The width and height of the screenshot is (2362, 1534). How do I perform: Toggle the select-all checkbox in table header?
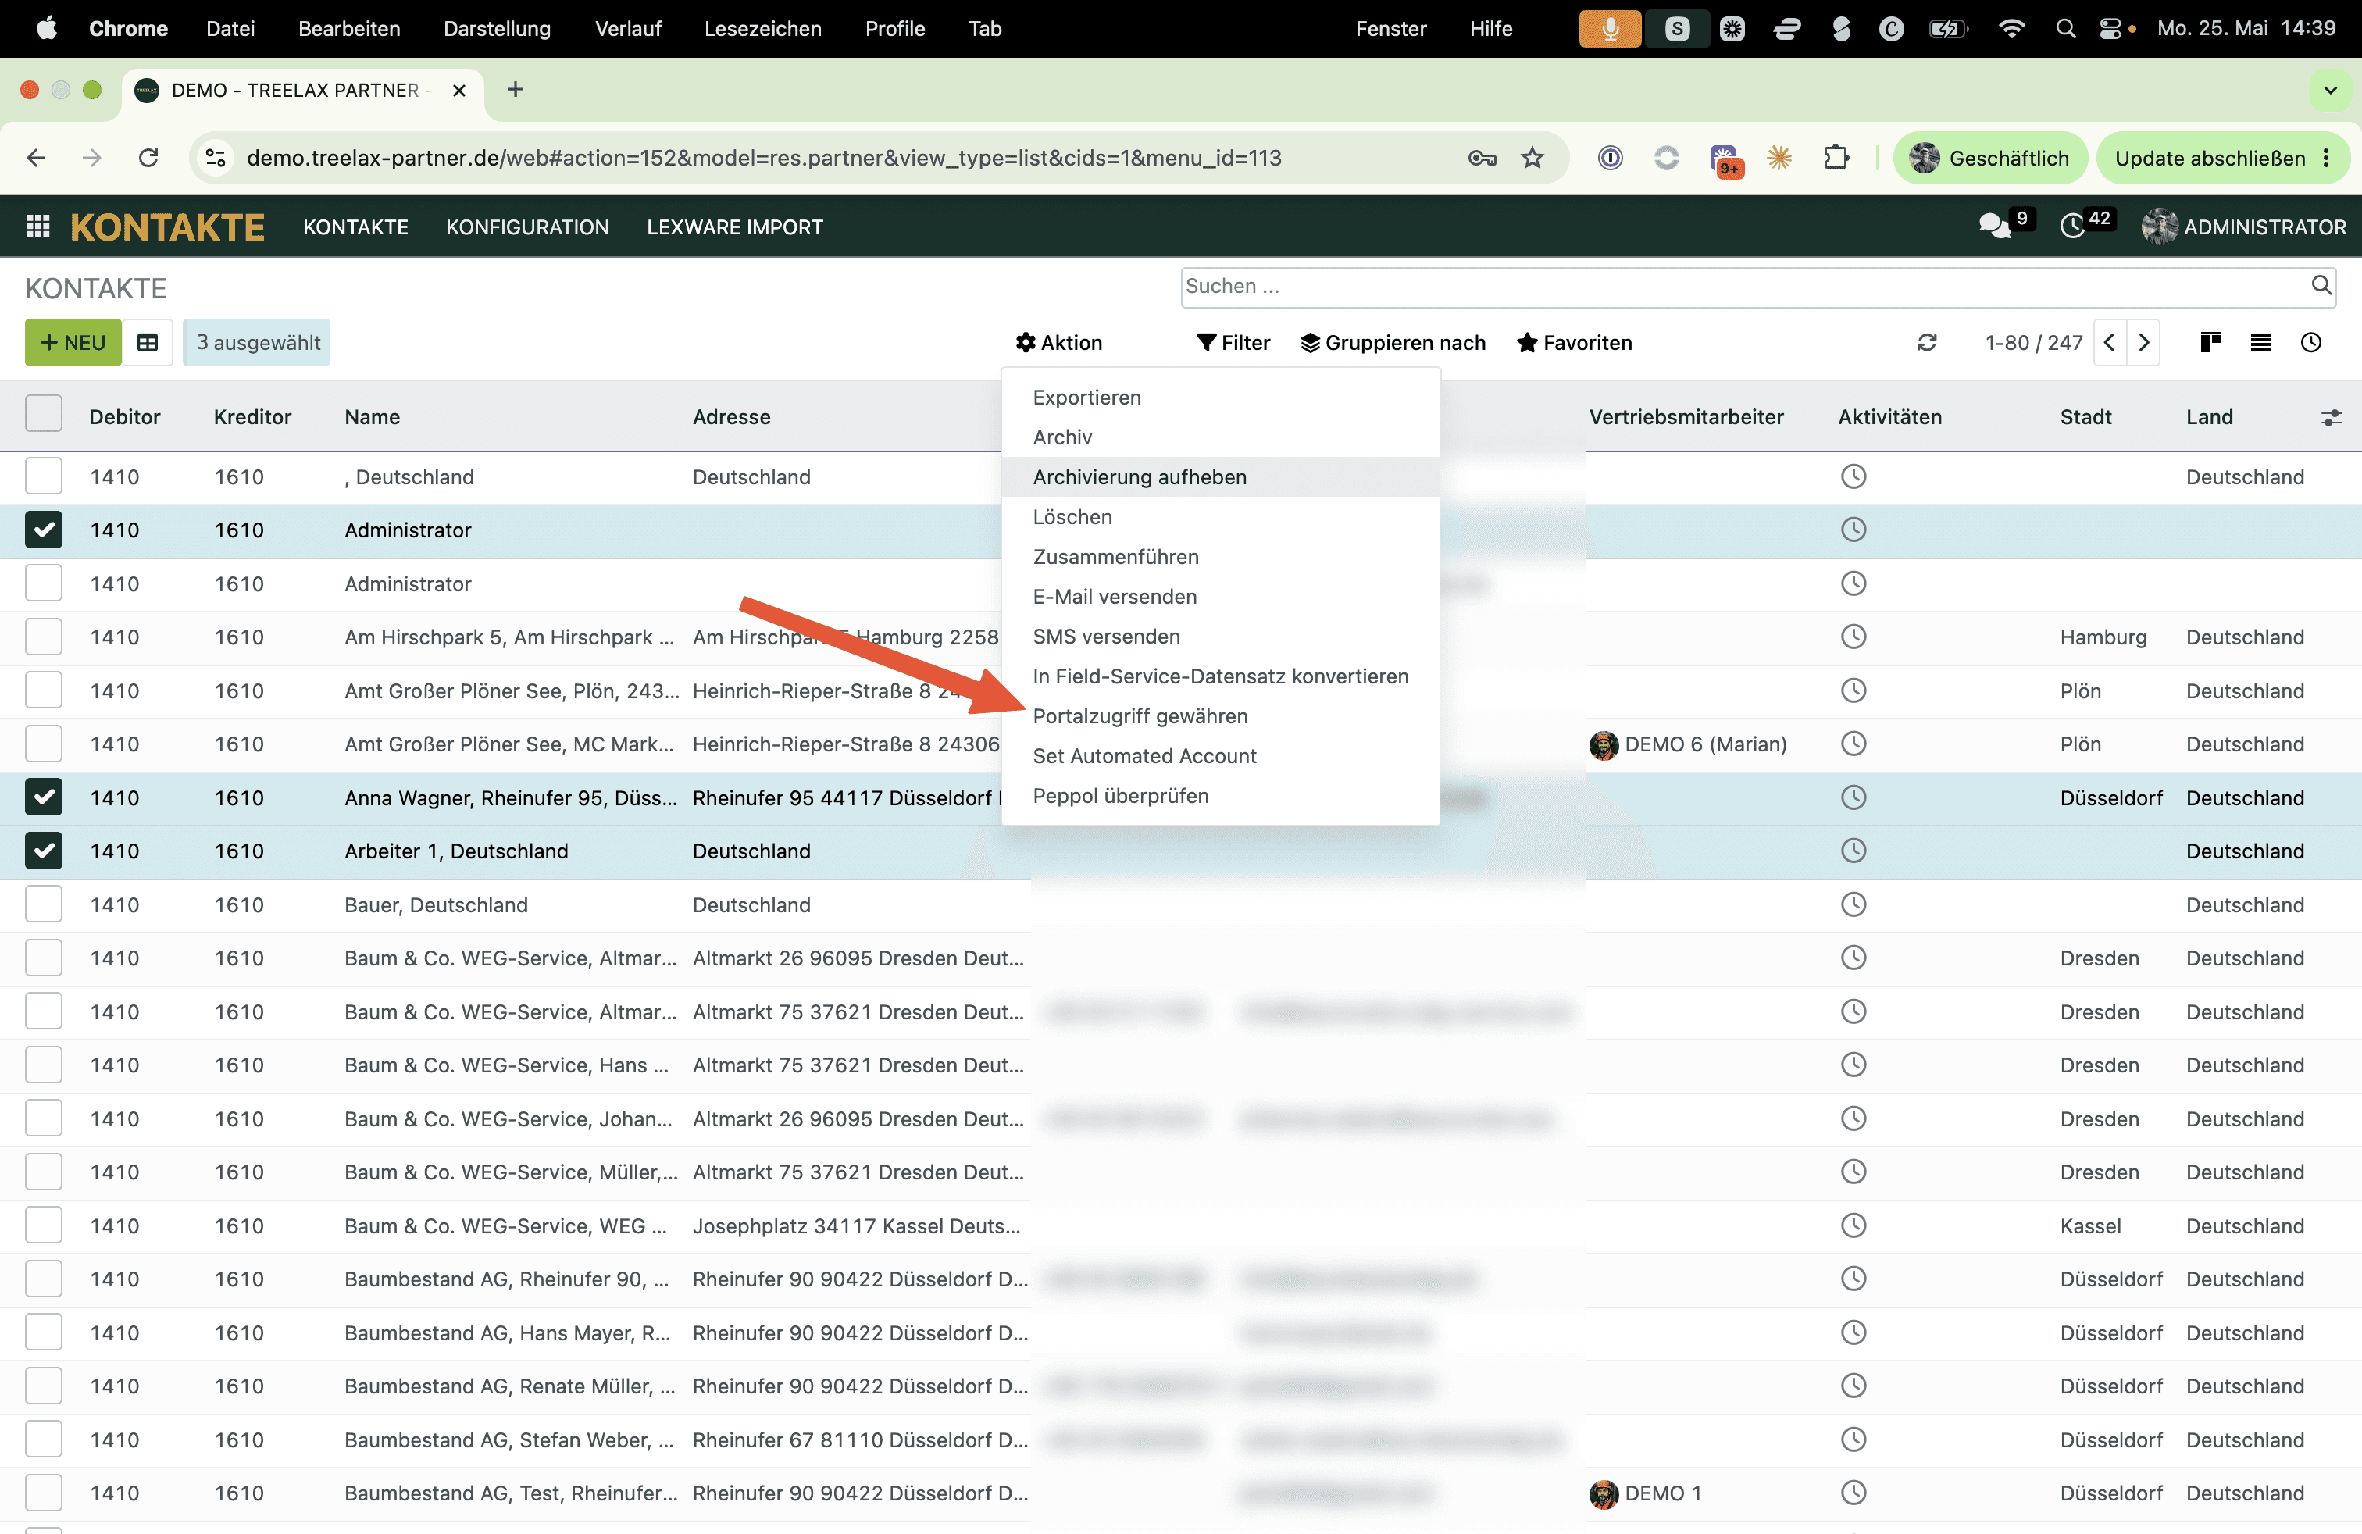pos(44,414)
